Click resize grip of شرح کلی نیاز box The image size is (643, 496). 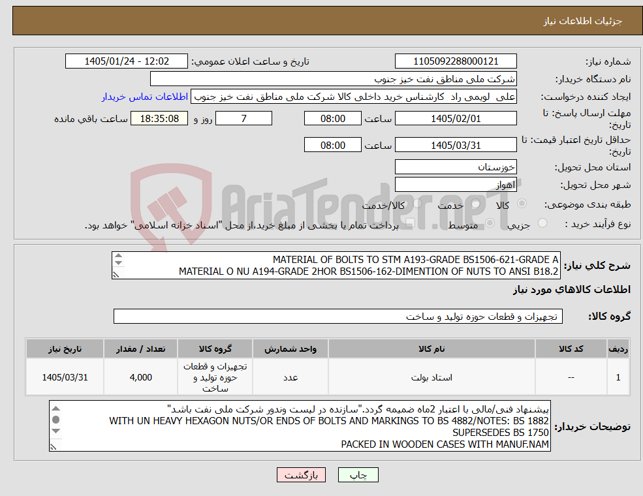(x=116, y=275)
